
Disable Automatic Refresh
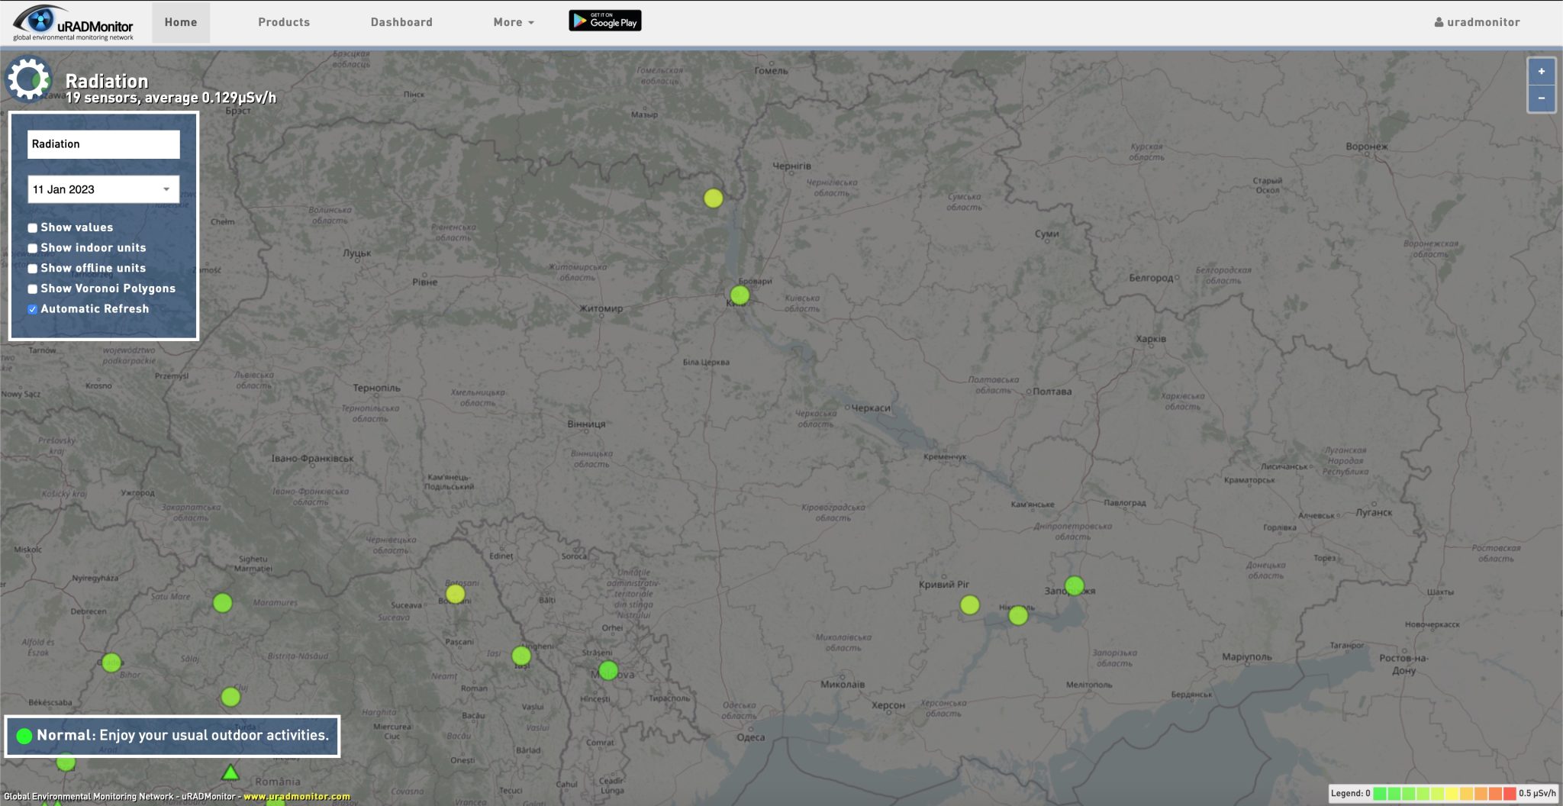point(31,309)
